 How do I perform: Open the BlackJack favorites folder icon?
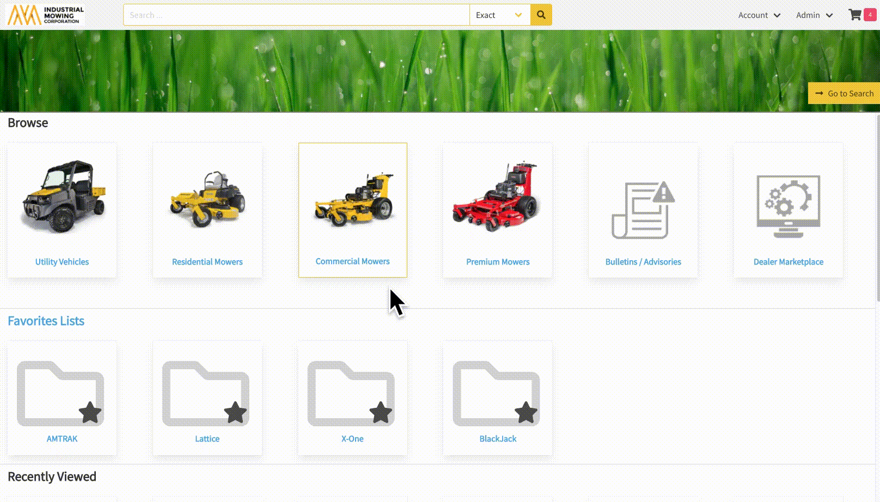497,394
